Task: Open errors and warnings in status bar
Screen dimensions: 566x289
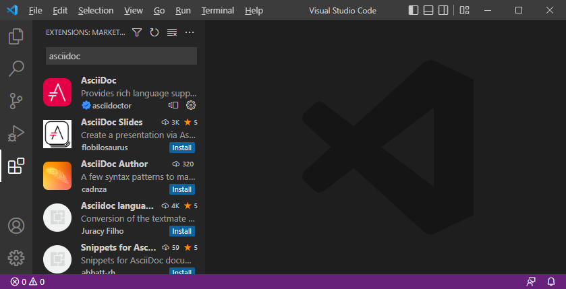Action: click(28, 282)
